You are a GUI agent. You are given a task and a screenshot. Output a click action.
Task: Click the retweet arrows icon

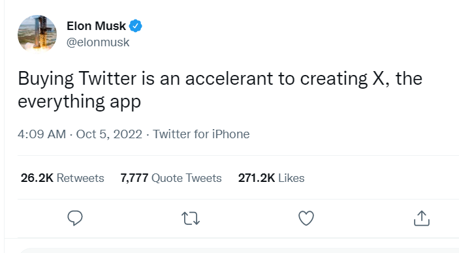(191, 218)
